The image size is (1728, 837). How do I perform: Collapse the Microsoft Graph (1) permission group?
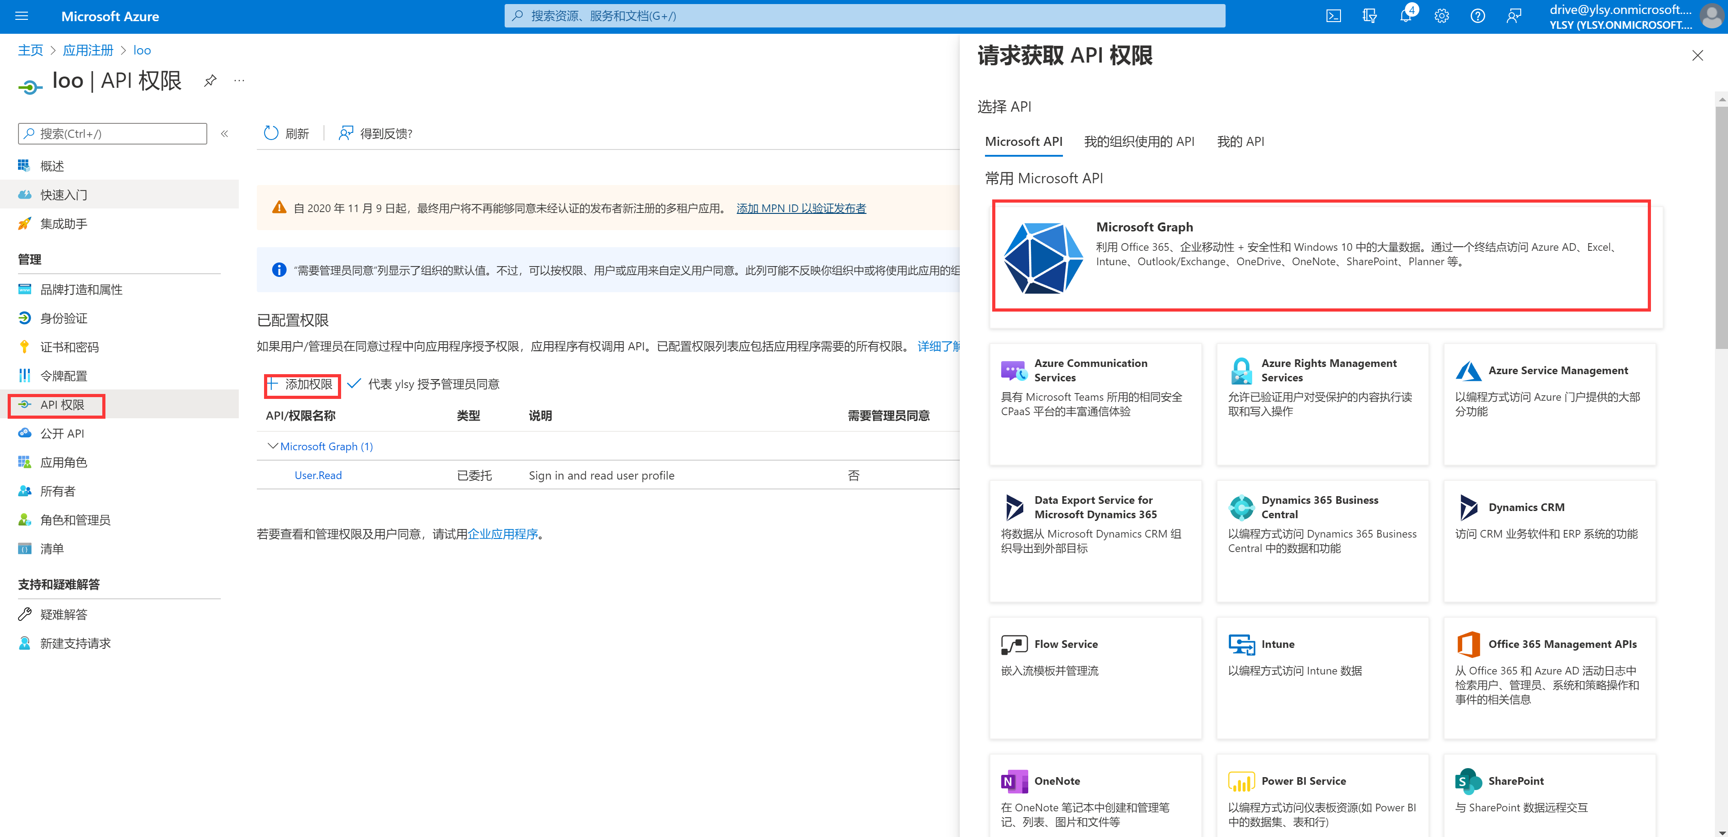(272, 446)
